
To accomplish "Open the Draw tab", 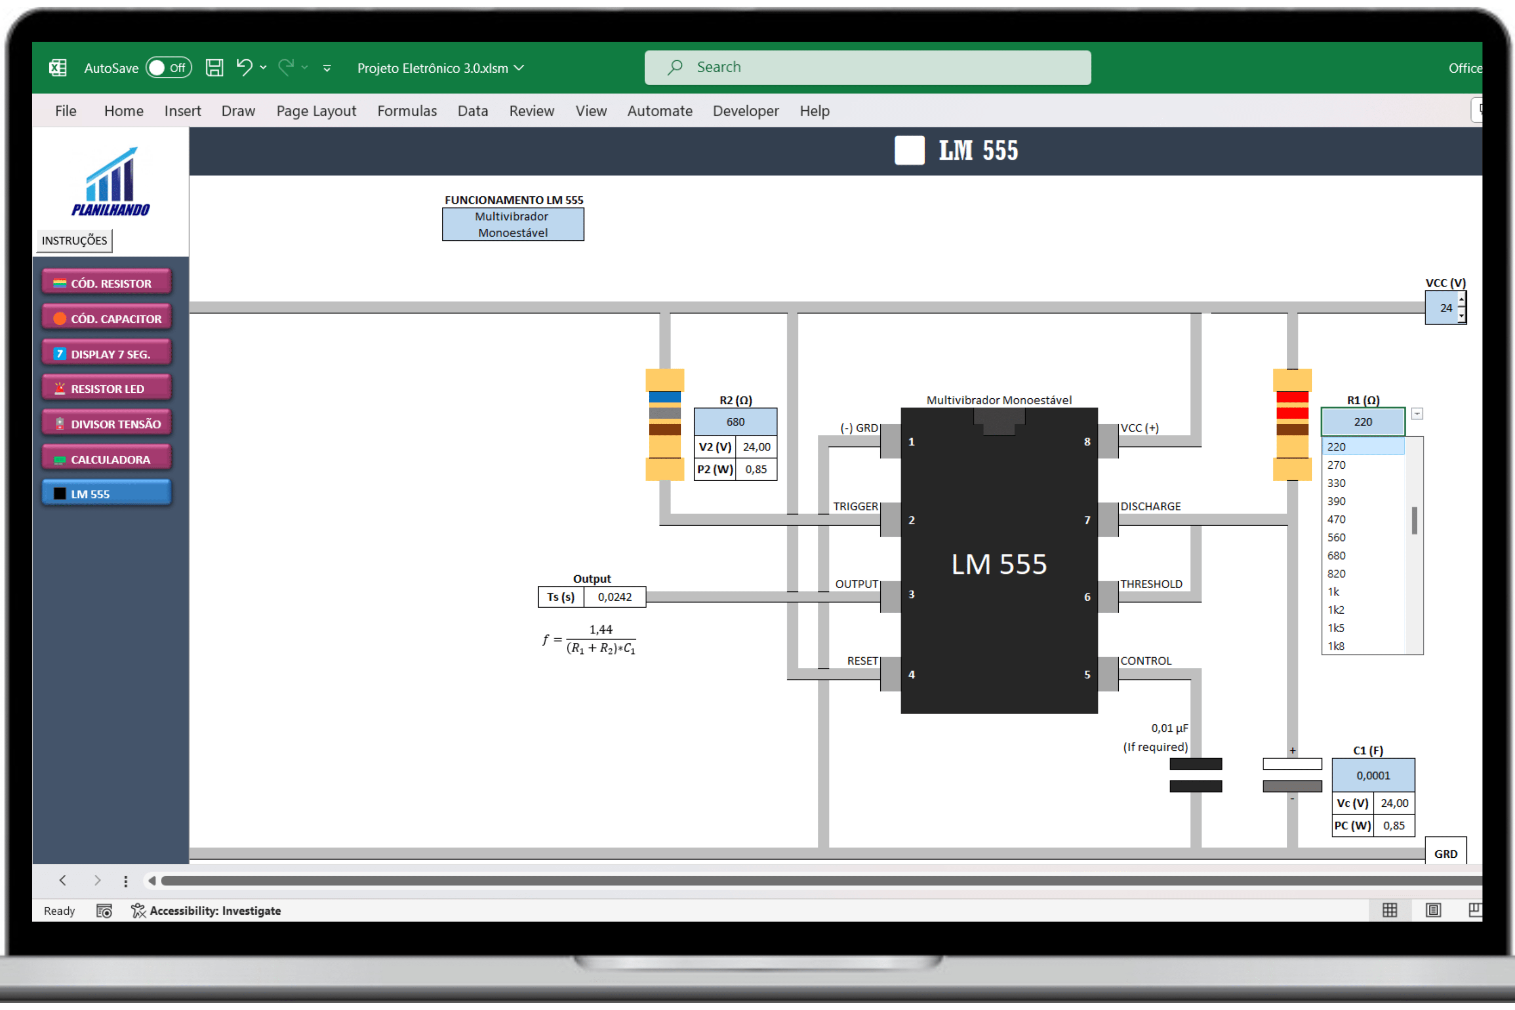I will pyautogui.click(x=238, y=111).
